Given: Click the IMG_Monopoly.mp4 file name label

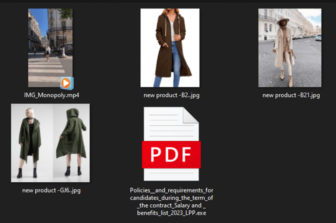Looking at the screenshot, I should 52,95.
